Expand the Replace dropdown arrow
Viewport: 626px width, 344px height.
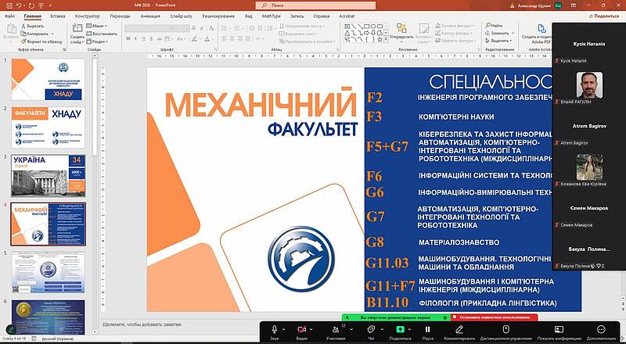513,34
